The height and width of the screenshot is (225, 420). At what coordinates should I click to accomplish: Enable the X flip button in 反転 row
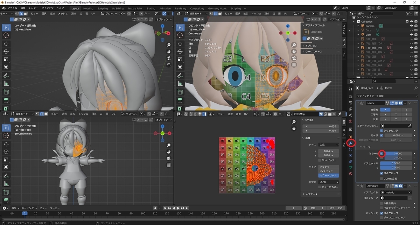pyautogui.click(x=385, y=119)
